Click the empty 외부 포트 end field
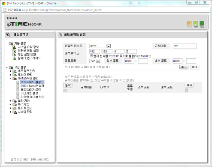 143,61
